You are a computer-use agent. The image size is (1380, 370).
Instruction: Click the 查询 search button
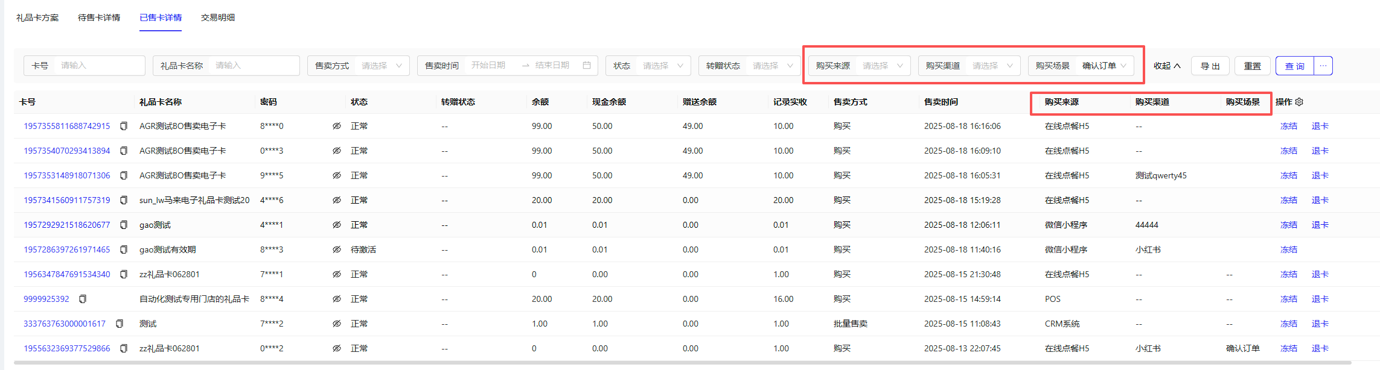pyautogui.click(x=1294, y=66)
